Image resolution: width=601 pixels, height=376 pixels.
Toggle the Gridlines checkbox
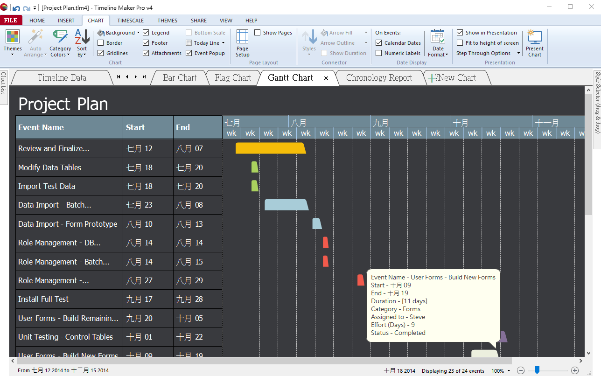tap(101, 53)
